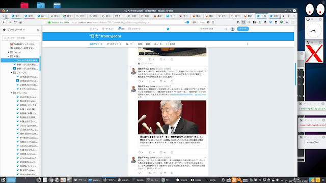
Task: Open the Firefox Library icon
Action: [238, 22]
